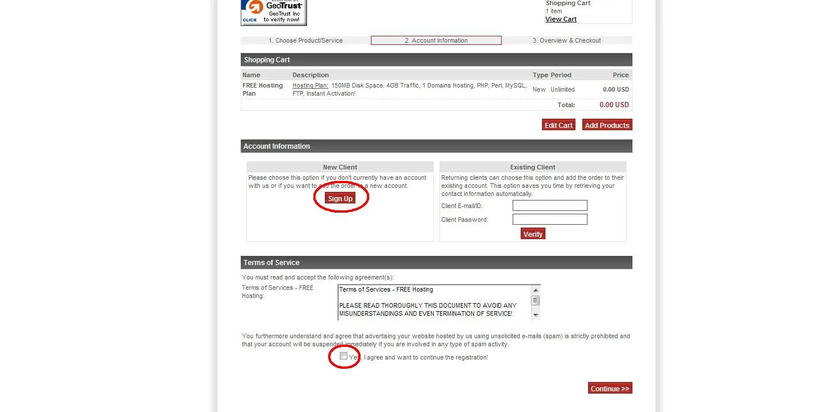Select step 2 Account Information

click(436, 40)
